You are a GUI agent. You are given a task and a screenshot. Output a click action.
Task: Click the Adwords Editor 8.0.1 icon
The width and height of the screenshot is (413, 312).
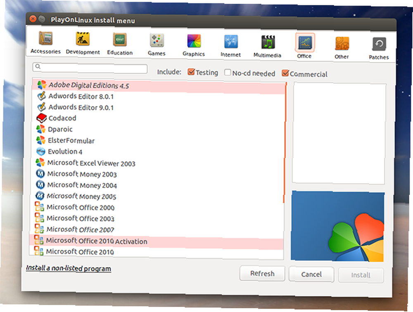pos(41,96)
